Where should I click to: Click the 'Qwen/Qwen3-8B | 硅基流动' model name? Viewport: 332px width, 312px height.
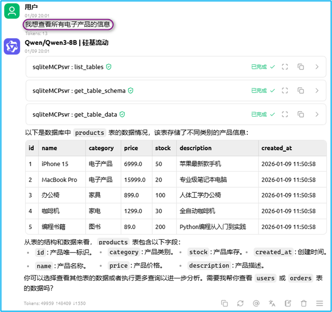click(66, 43)
